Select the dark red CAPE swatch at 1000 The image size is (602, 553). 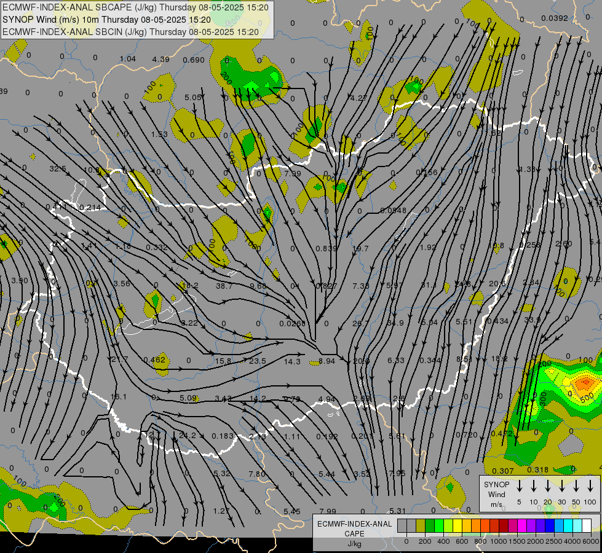tap(504, 526)
